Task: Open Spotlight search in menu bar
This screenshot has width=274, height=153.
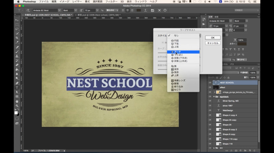Action: (x=249, y=2)
